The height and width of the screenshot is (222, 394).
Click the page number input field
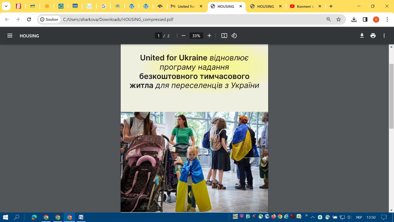tap(159, 36)
